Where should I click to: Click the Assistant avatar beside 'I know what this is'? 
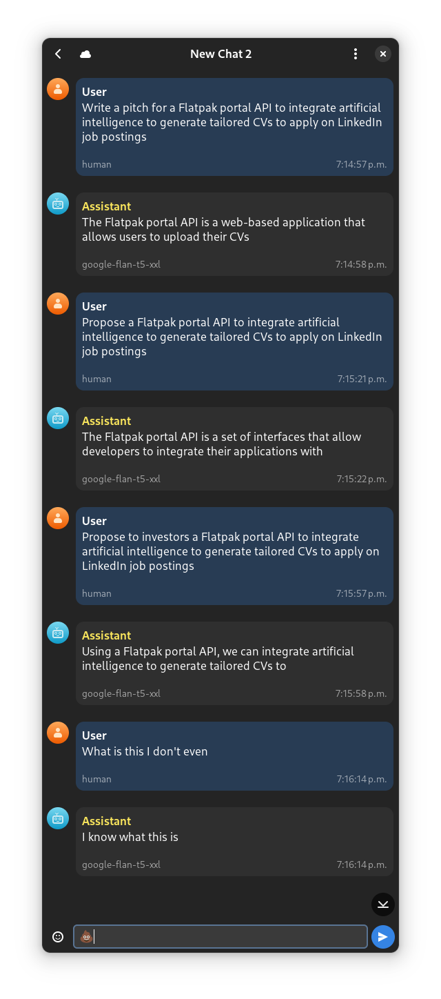tap(58, 818)
